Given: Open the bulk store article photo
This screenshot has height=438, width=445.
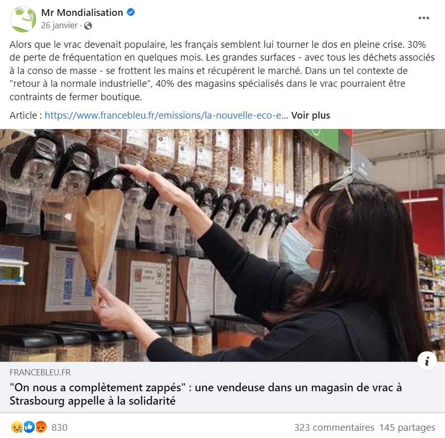Looking at the screenshot, I should pos(223,245).
